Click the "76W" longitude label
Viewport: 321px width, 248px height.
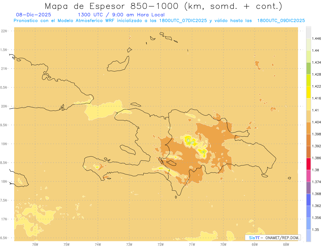(35, 245)
